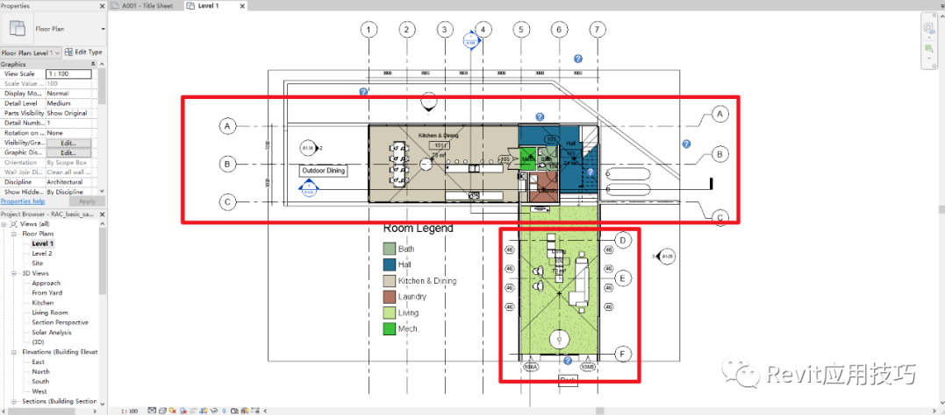
Task: Select Kitchen 3D view in browser
Action: tap(43, 303)
